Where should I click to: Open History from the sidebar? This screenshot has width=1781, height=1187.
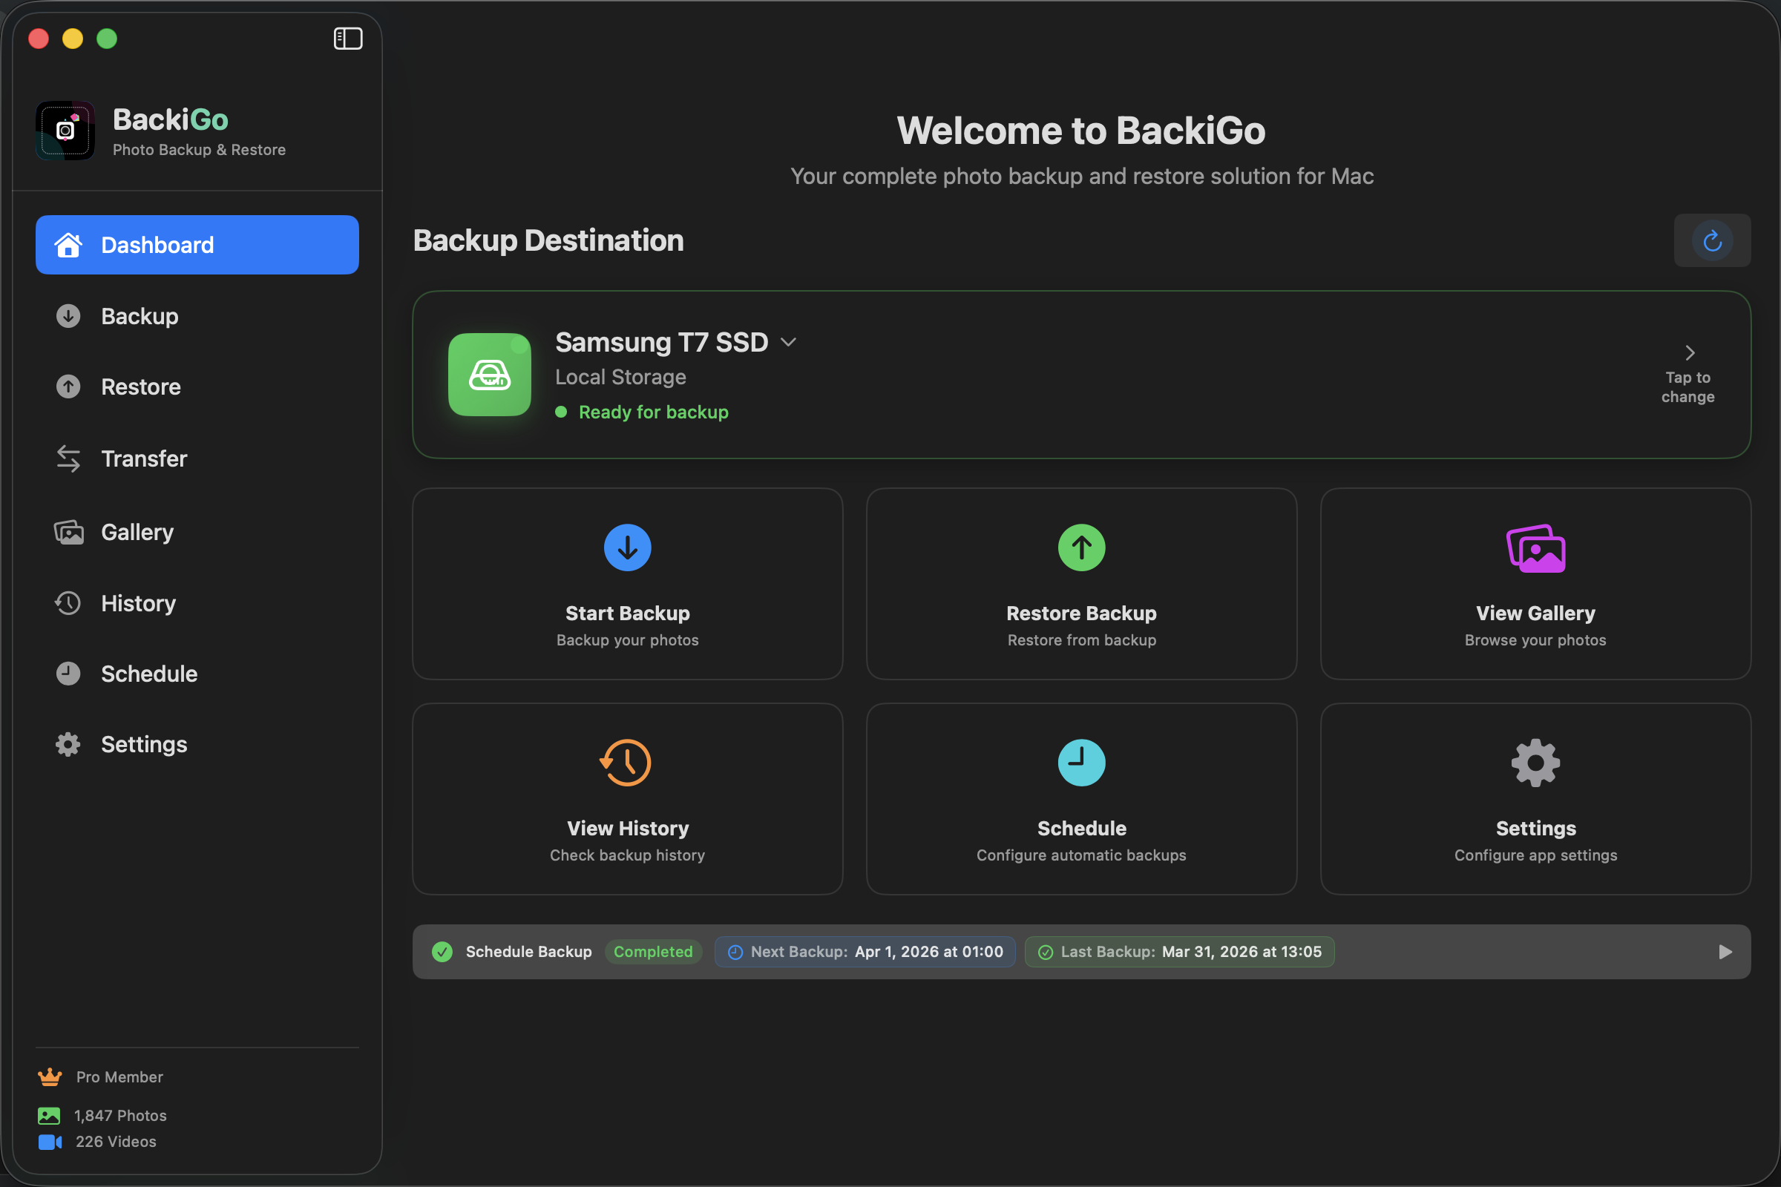pyautogui.click(x=138, y=603)
